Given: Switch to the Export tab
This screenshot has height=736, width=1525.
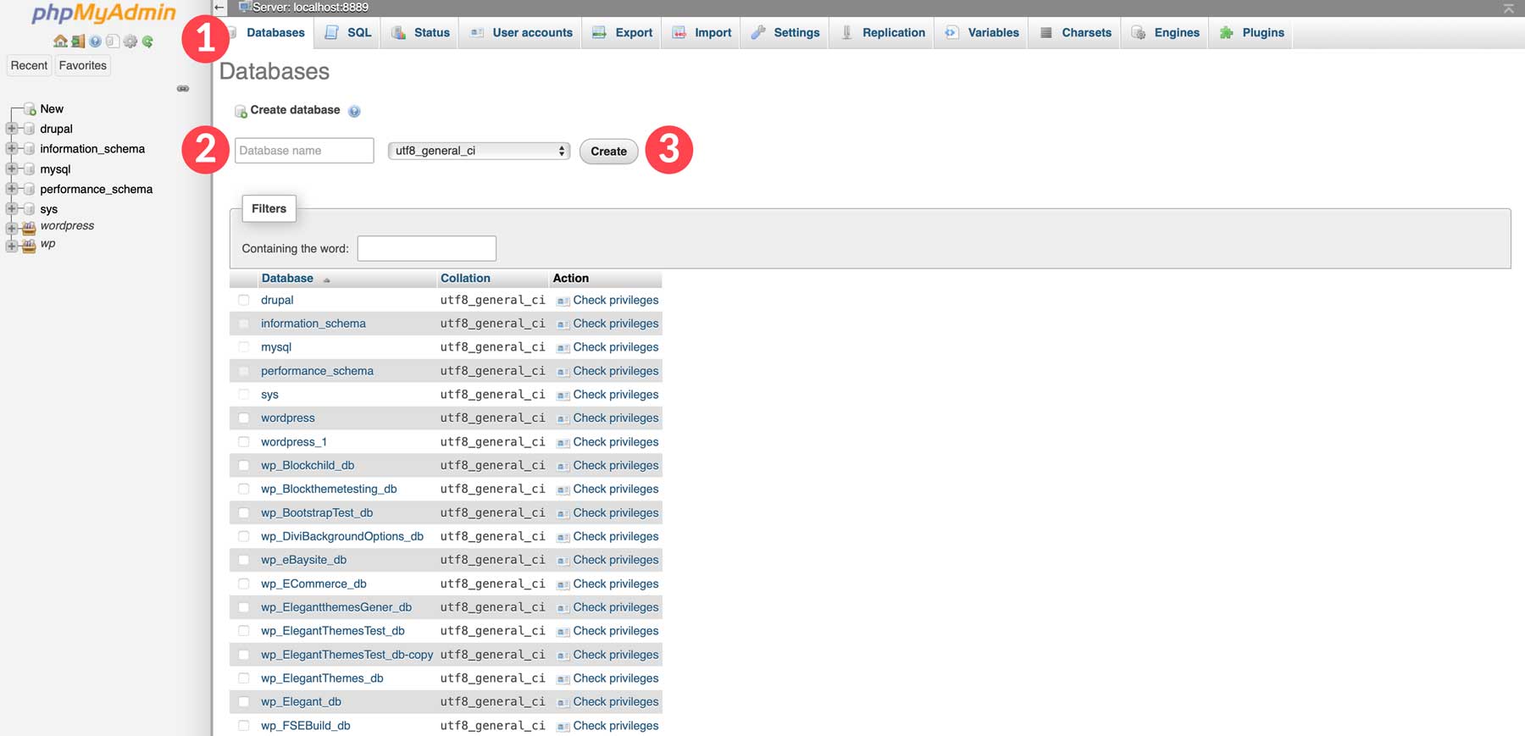Looking at the screenshot, I should tap(623, 33).
